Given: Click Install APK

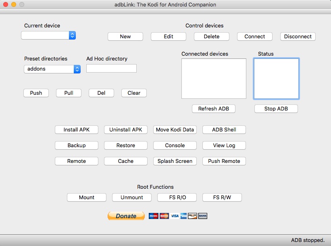Looking at the screenshot, I should point(76,130).
